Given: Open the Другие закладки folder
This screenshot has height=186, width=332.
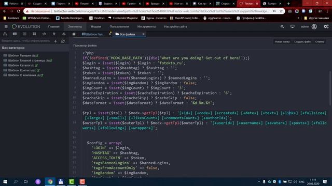Looking at the screenshot, I should [316, 18].
